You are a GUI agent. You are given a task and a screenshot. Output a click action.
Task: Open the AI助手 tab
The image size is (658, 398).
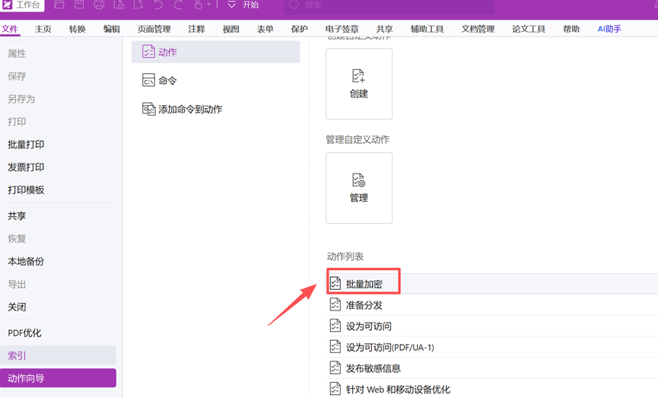(609, 29)
